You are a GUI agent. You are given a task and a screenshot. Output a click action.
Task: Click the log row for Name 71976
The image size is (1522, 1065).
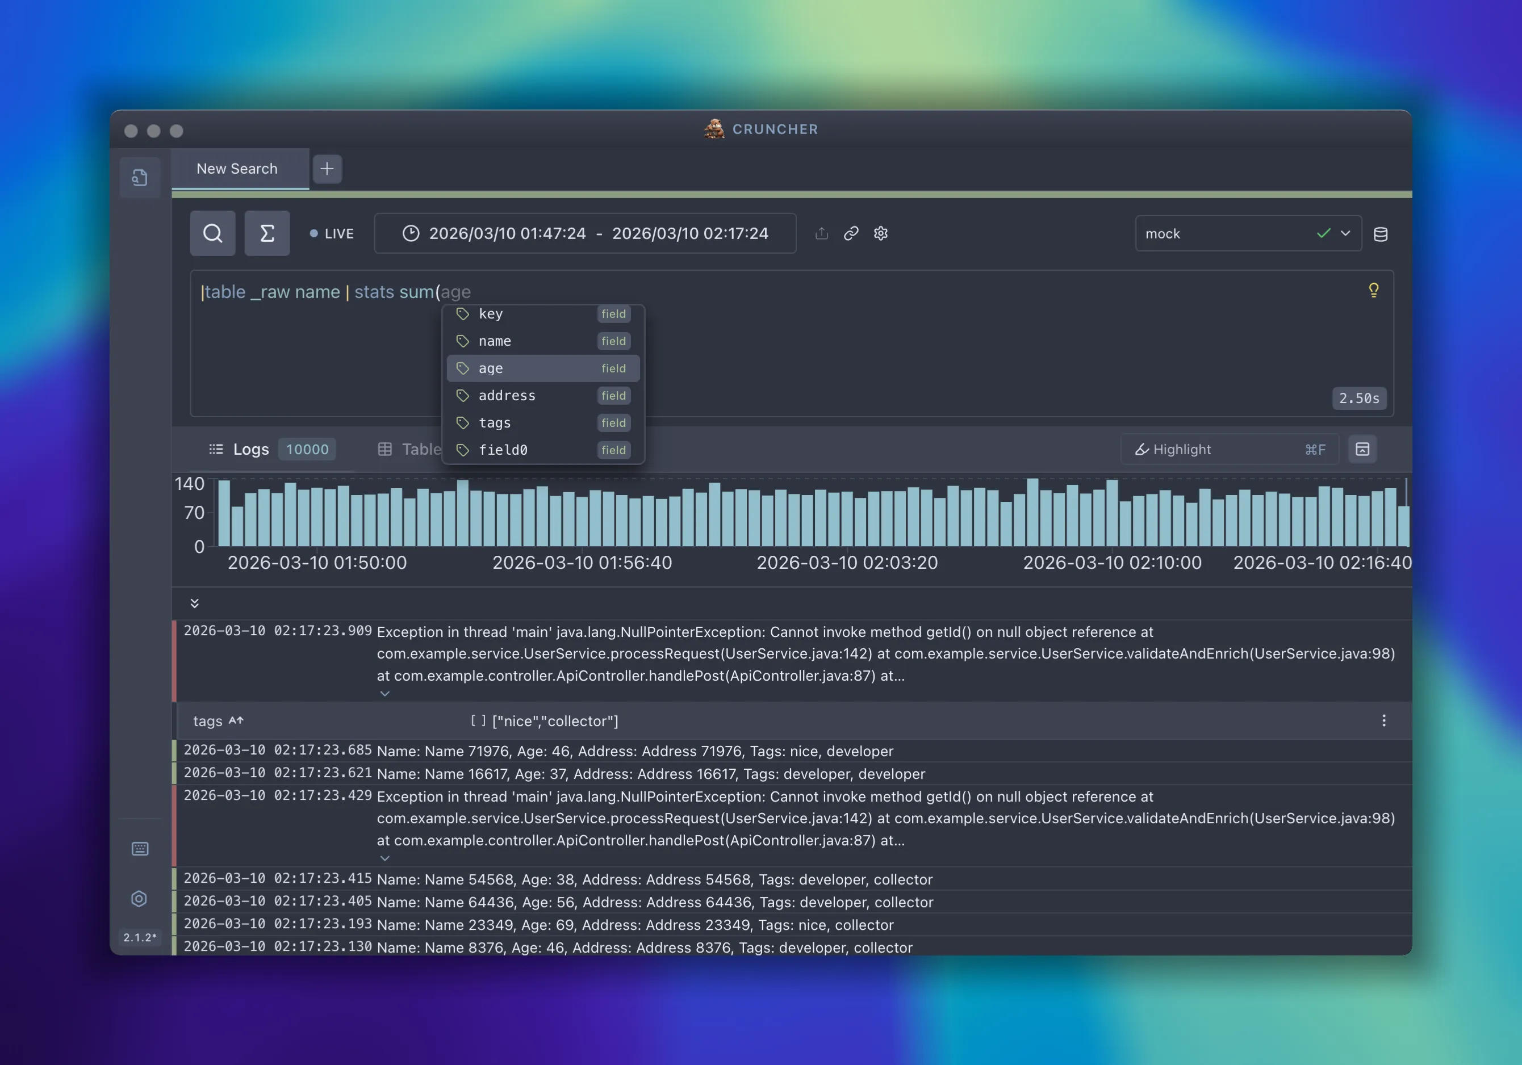pos(792,751)
